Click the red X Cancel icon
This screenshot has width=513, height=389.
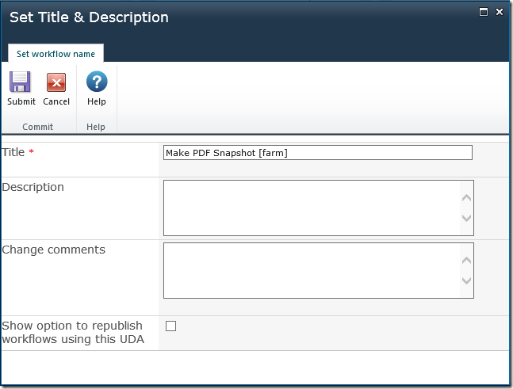tap(56, 82)
